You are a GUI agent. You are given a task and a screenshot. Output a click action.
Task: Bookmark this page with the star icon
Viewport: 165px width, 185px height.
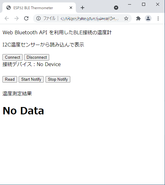pyautogui.click(x=126, y=18)
